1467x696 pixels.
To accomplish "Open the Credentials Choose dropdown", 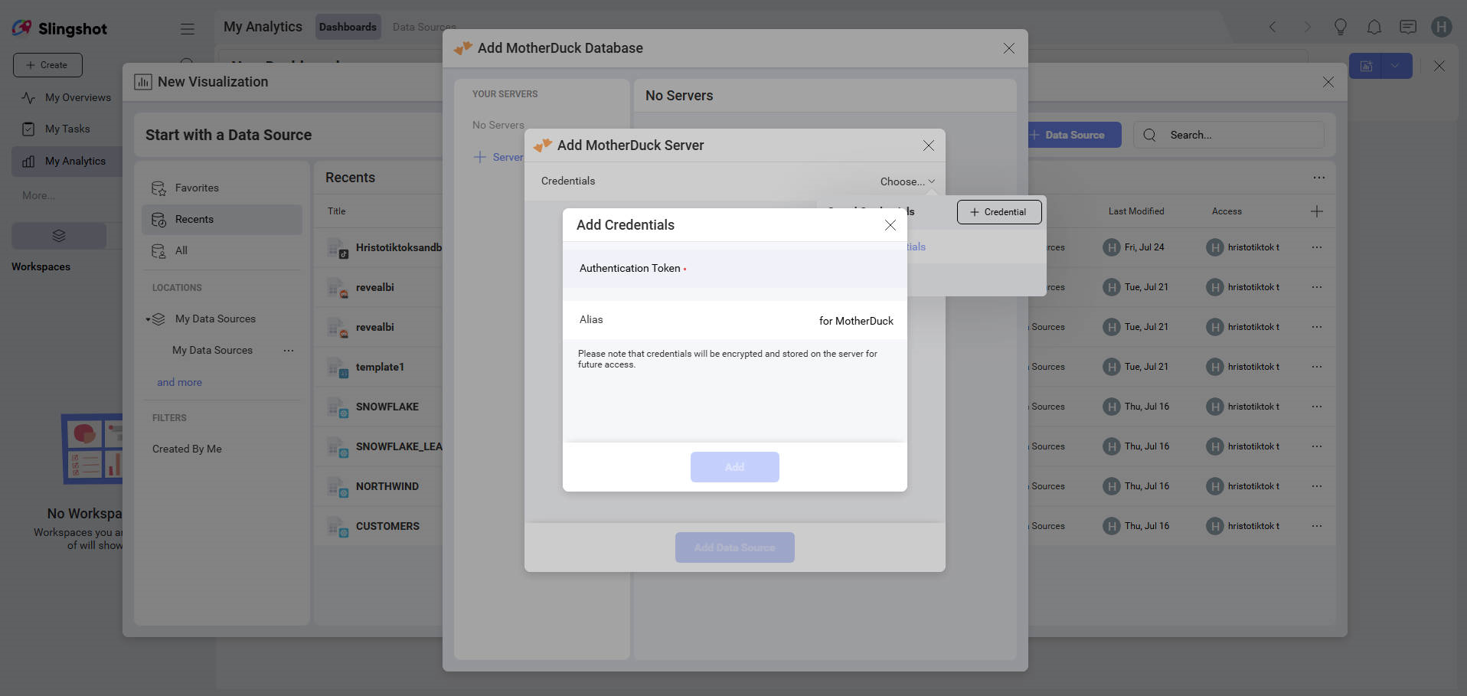I will tap(907, 181).
